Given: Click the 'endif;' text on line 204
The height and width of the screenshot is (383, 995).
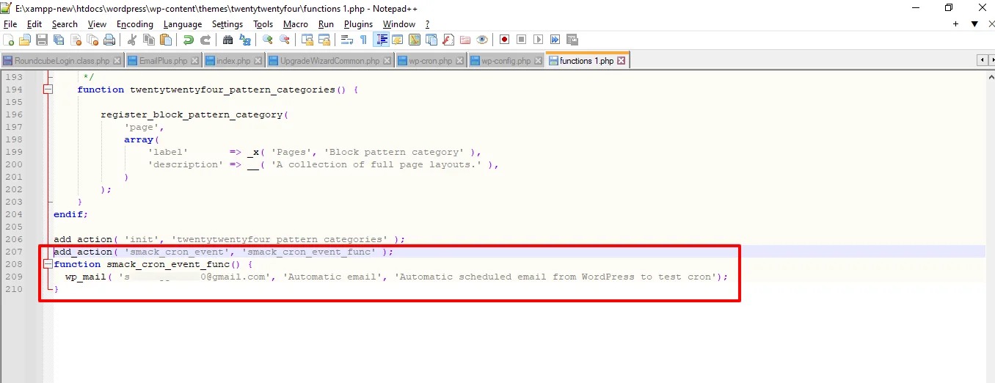Looking at the screenshot, I should click(x=70, y=214).
